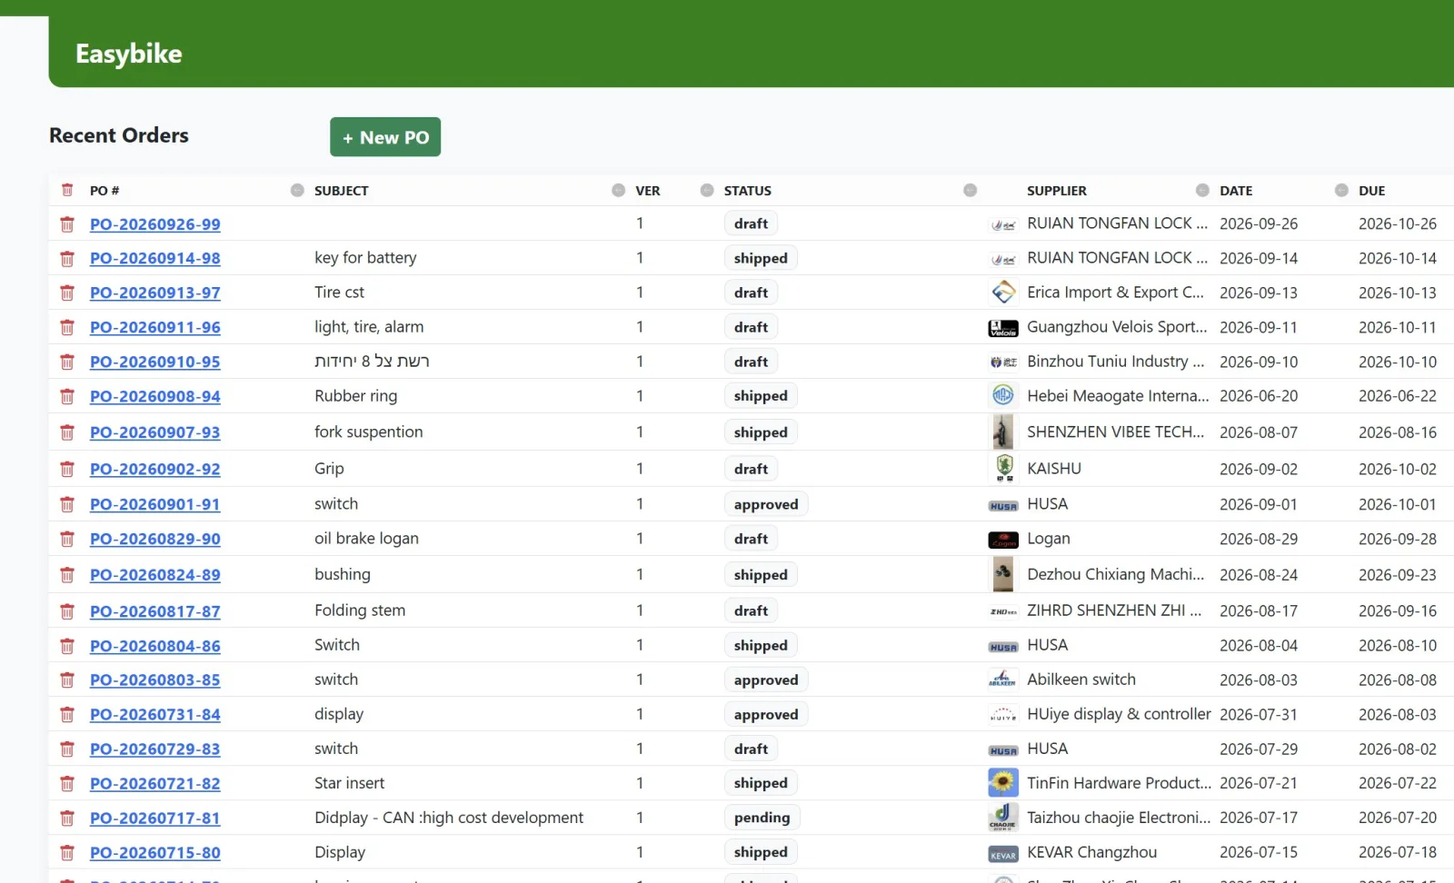Viewport: 1454px width, 883px height.
Task: Select the subject "light, tire, alarm"
Action: click(x=369, y=327)
